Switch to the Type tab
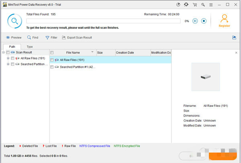This screenshot has width=241, height=163. [x=30, y=47]
